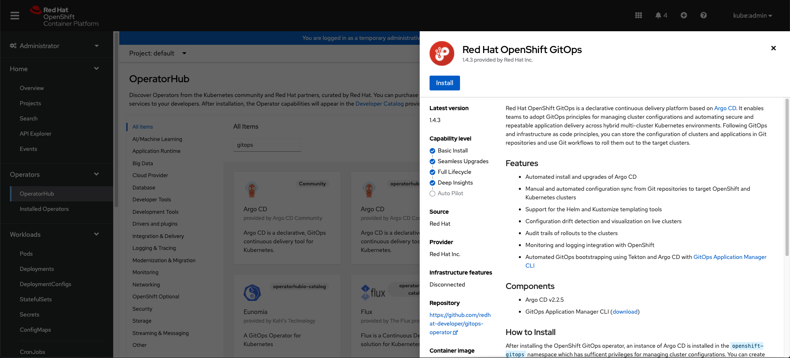Select the All Items category filter

point(143,127)
